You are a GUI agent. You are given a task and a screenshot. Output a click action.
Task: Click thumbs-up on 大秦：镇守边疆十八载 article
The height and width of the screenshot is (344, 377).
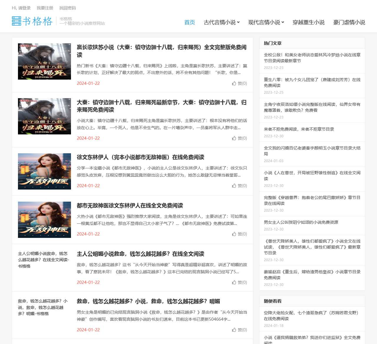[x=240, y=138]
